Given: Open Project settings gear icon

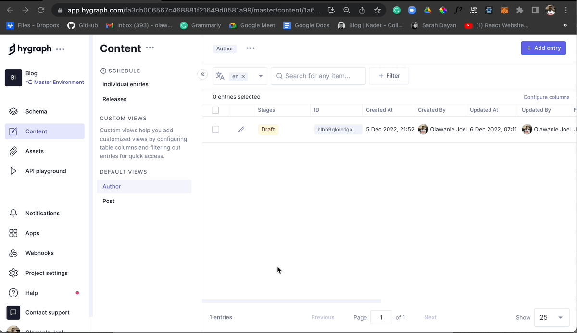Looking at the screenshot, I should [x=13, y=273].
